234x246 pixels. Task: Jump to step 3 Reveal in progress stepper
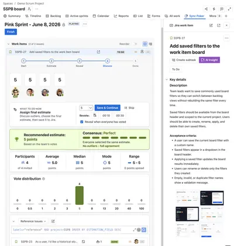pyautogui.click(x=80, y=61)
